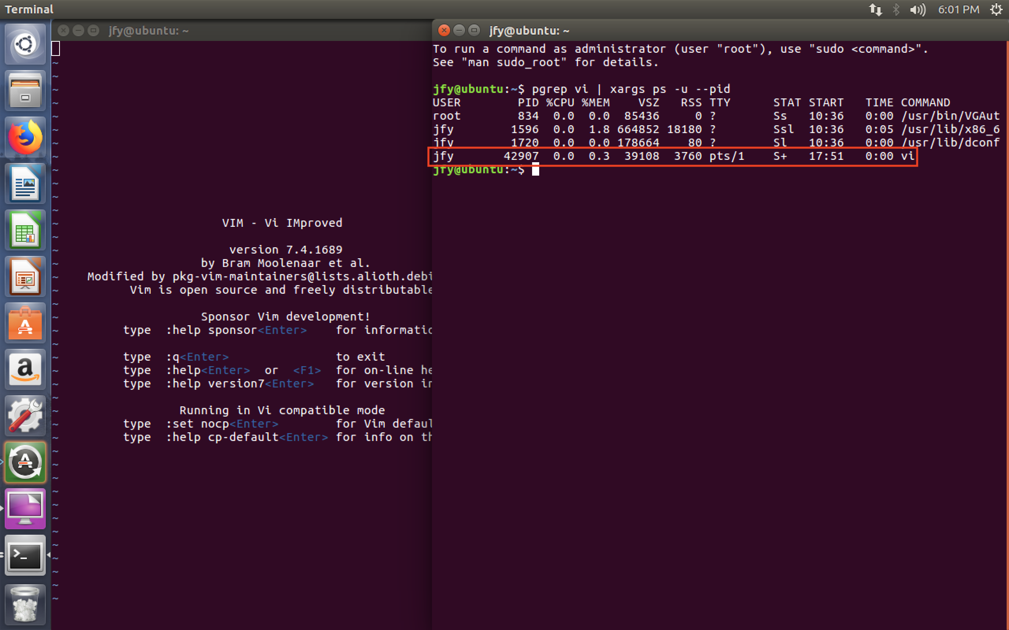Close the front terminal window
Screen dimensions: 1009x630
444,30
